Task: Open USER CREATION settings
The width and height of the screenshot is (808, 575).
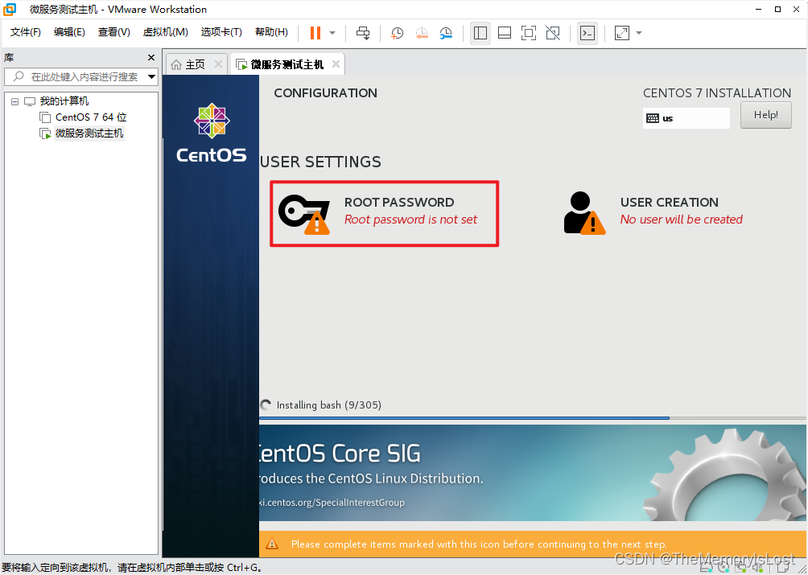Action: [x=654, y=212]
